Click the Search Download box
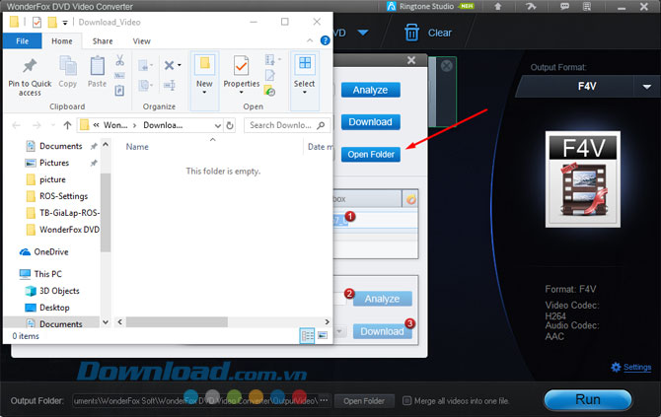The width and height of the screenshot is (661, 417). (287, 125)
